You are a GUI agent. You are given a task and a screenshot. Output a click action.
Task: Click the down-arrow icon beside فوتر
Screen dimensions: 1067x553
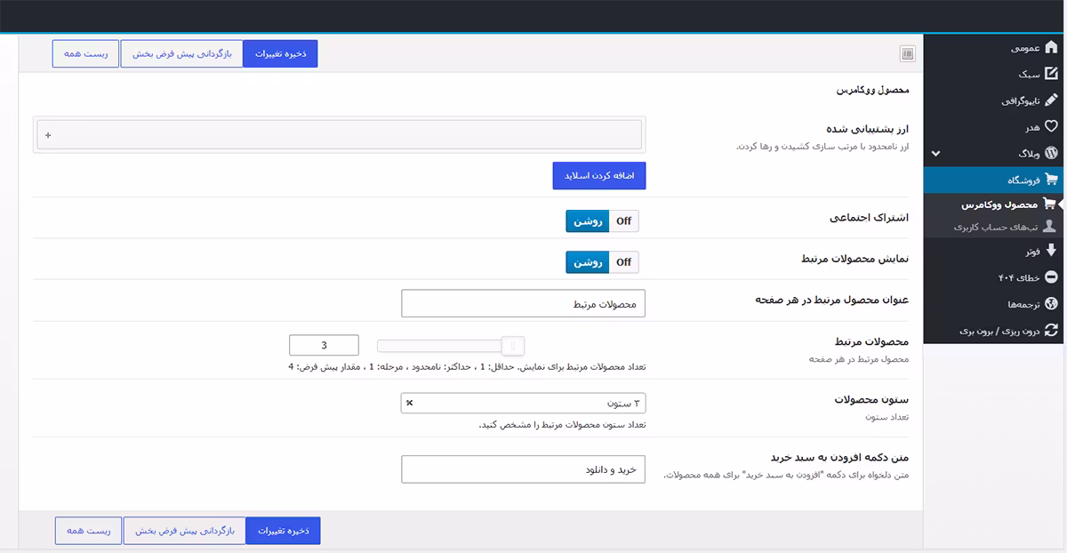[1051, 251]
